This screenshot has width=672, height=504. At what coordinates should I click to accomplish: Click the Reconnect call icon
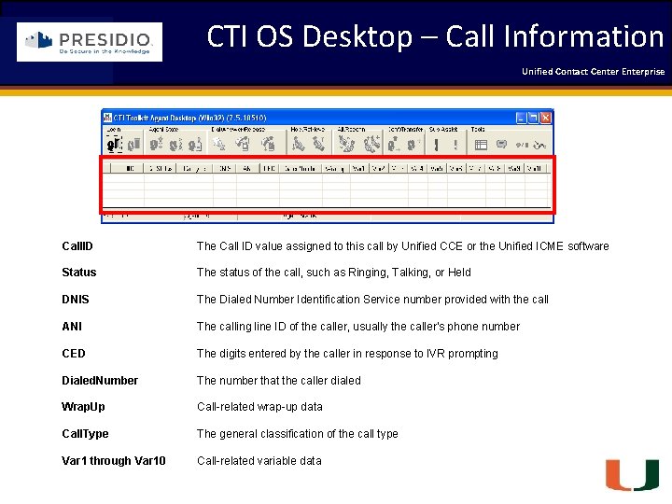372,144
